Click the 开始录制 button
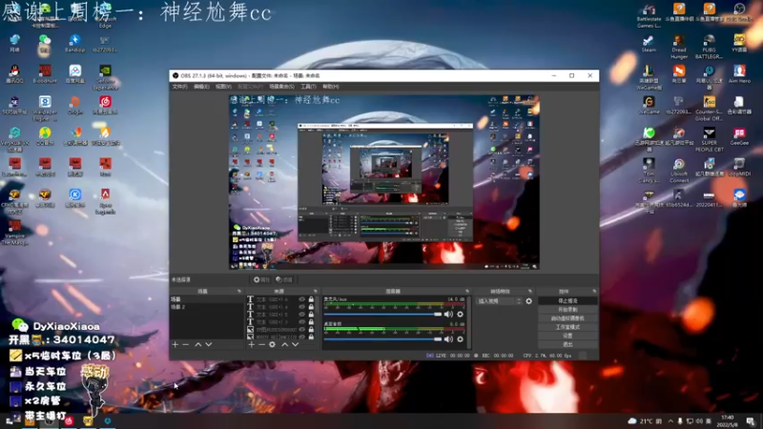This screenshot has height=429, width=763. 567,310
